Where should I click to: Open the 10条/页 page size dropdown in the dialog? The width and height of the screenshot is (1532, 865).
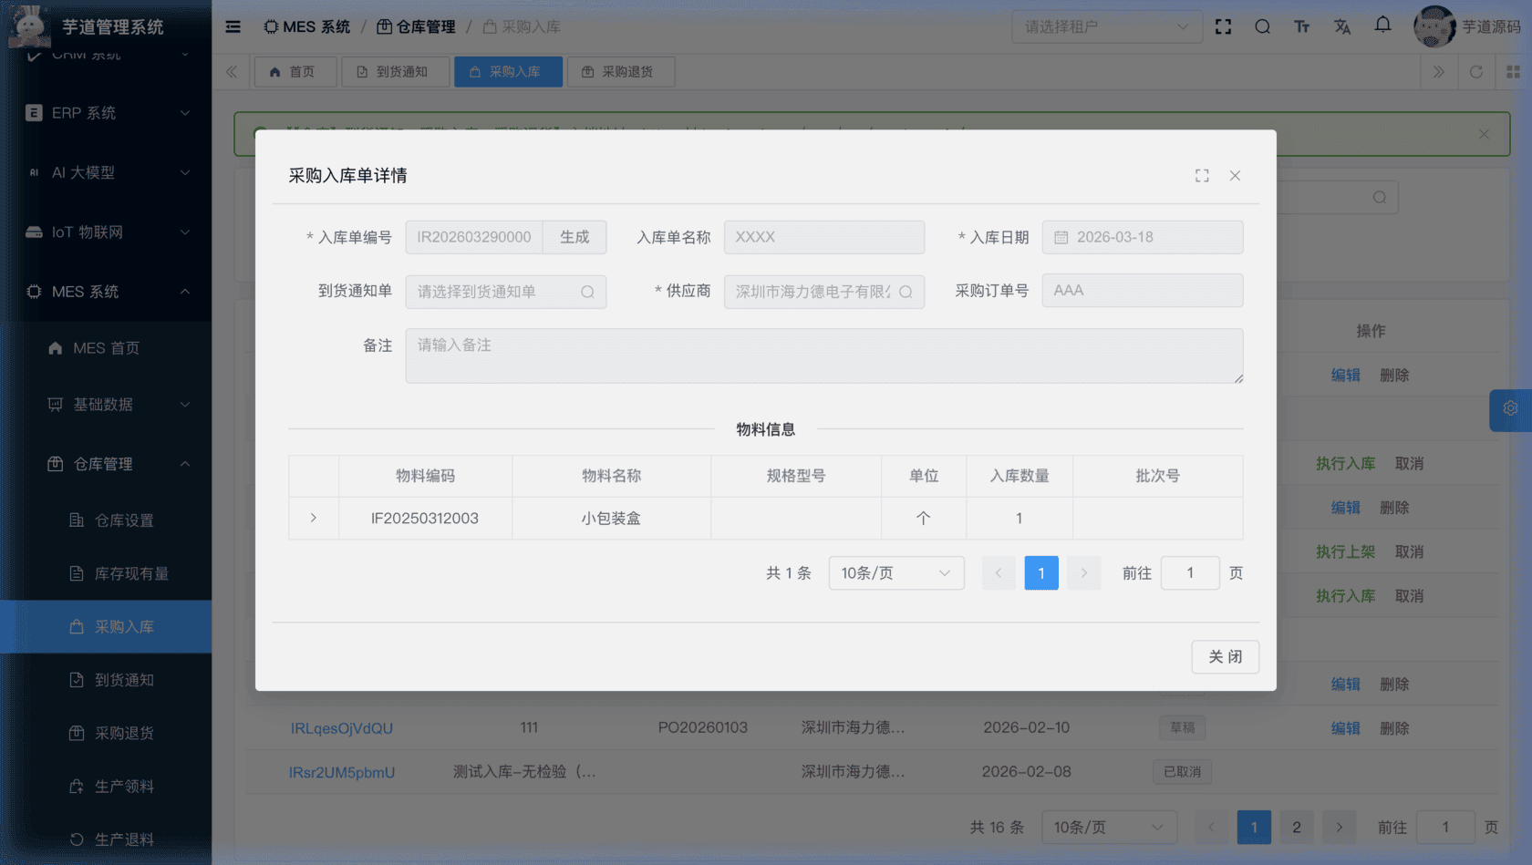coord(895,572)
